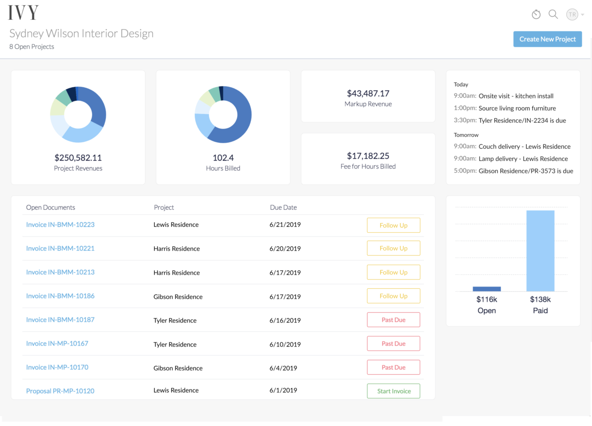The height and width of the screenshot is (426, 592).
Task: Click Follow Up for Invoice IN-BMM-10221
Action: (393, 248)
